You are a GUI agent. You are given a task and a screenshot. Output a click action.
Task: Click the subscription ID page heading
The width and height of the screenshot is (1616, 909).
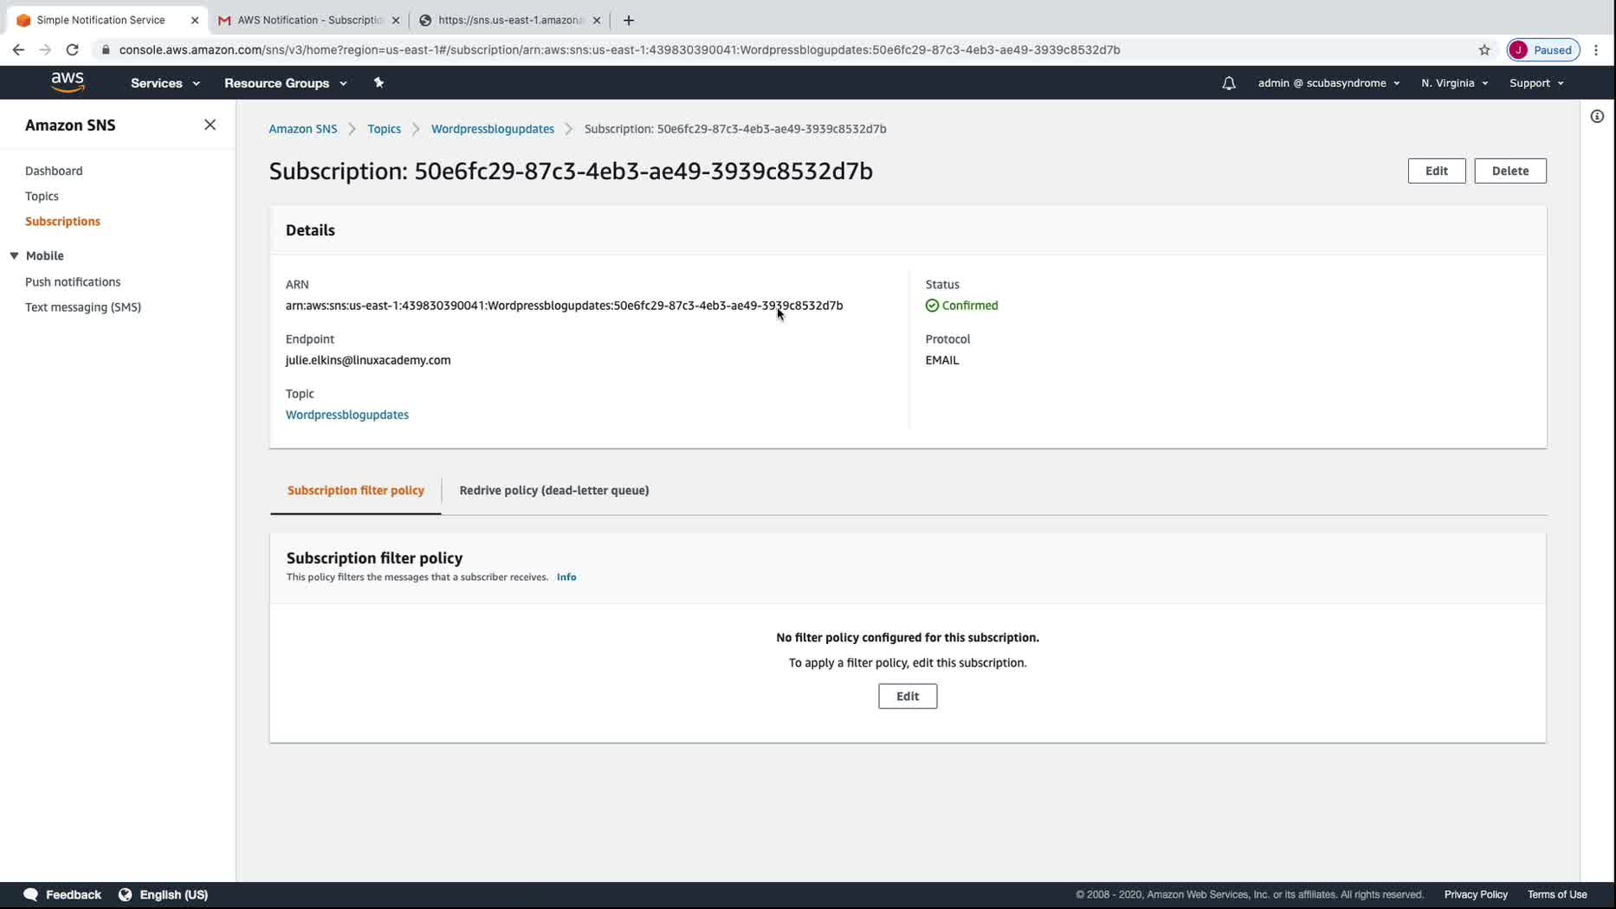point(571,171)
